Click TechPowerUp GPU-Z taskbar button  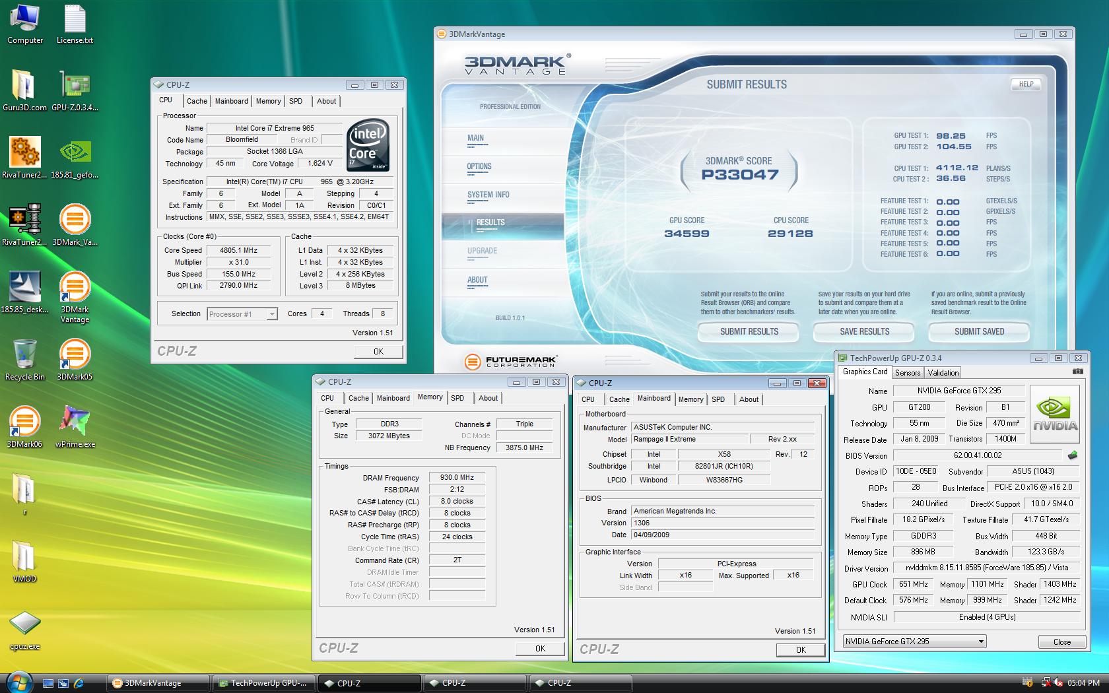(x=264, y=683)
